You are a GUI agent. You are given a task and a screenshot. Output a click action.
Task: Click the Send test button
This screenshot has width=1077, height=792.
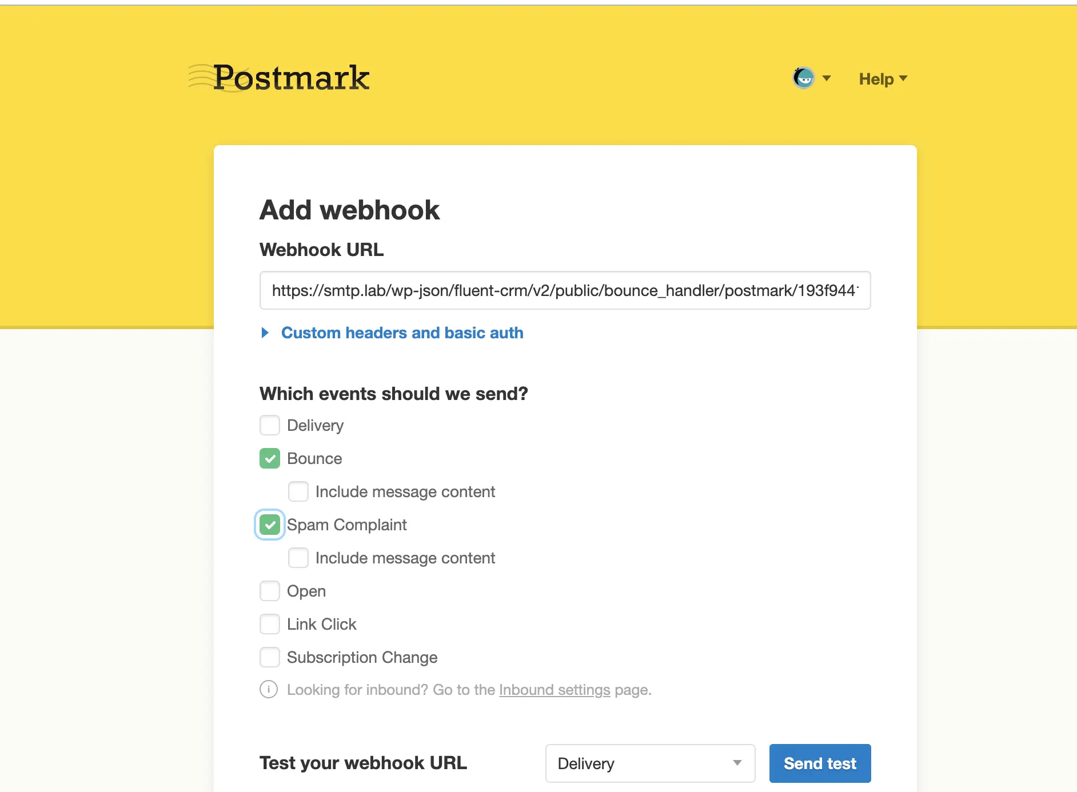[x=820, y=763]
